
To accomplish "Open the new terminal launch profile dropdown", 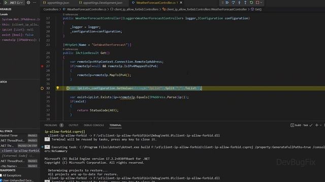I will pyautogui.click(x=320, y=125).
